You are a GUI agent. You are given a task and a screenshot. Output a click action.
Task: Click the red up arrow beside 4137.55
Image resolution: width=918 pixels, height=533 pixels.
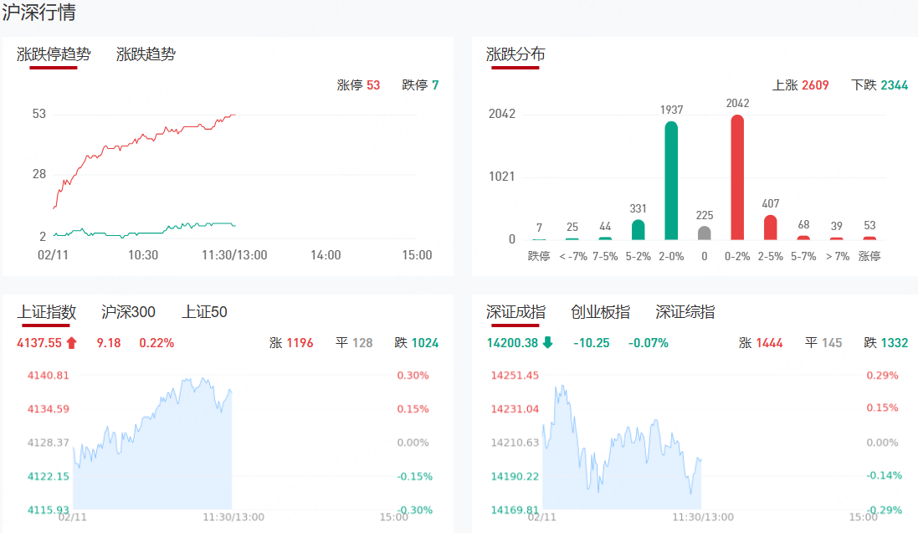point(71,342)
